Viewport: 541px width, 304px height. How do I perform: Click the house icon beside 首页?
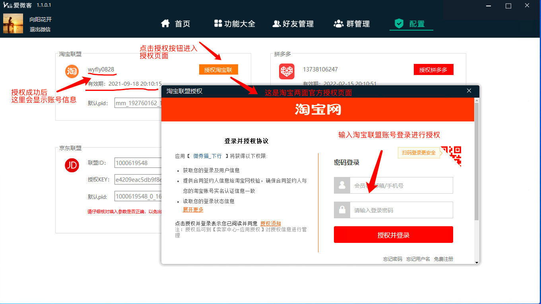(x=165, y=23)
